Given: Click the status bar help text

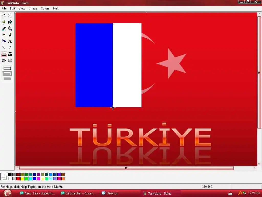Looking at the screenshot, I should pyautogui.click(x=31, y=187).
